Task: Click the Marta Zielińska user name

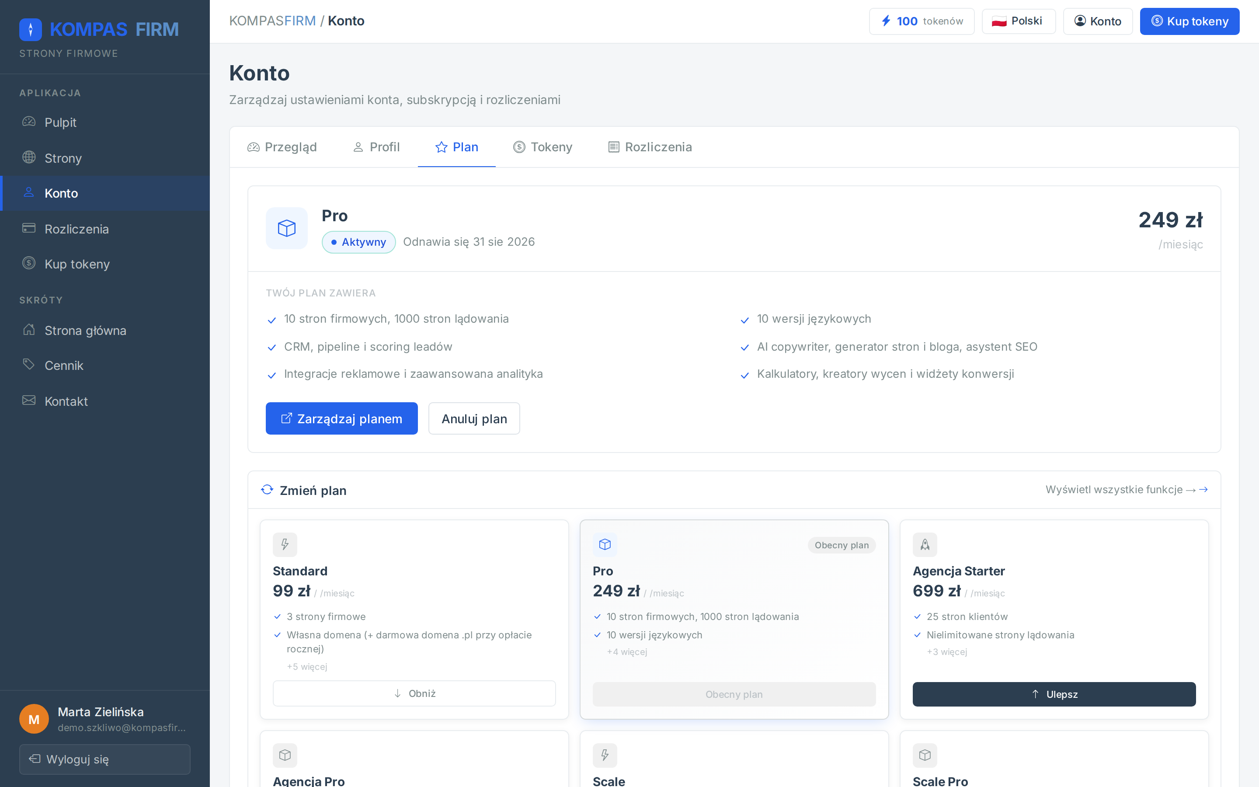Action: click(101, 711)
